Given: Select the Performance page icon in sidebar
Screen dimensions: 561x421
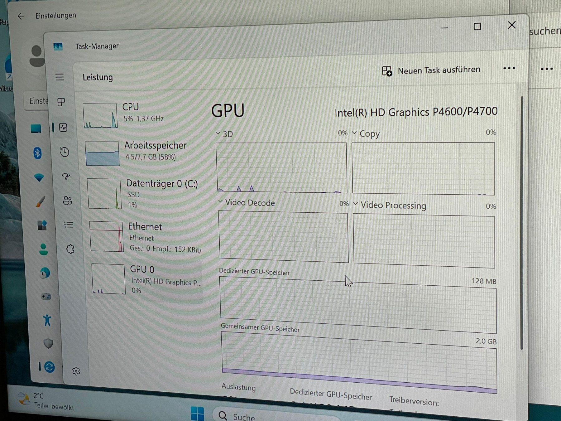Looking at the screenshot, I should [63, 127].
